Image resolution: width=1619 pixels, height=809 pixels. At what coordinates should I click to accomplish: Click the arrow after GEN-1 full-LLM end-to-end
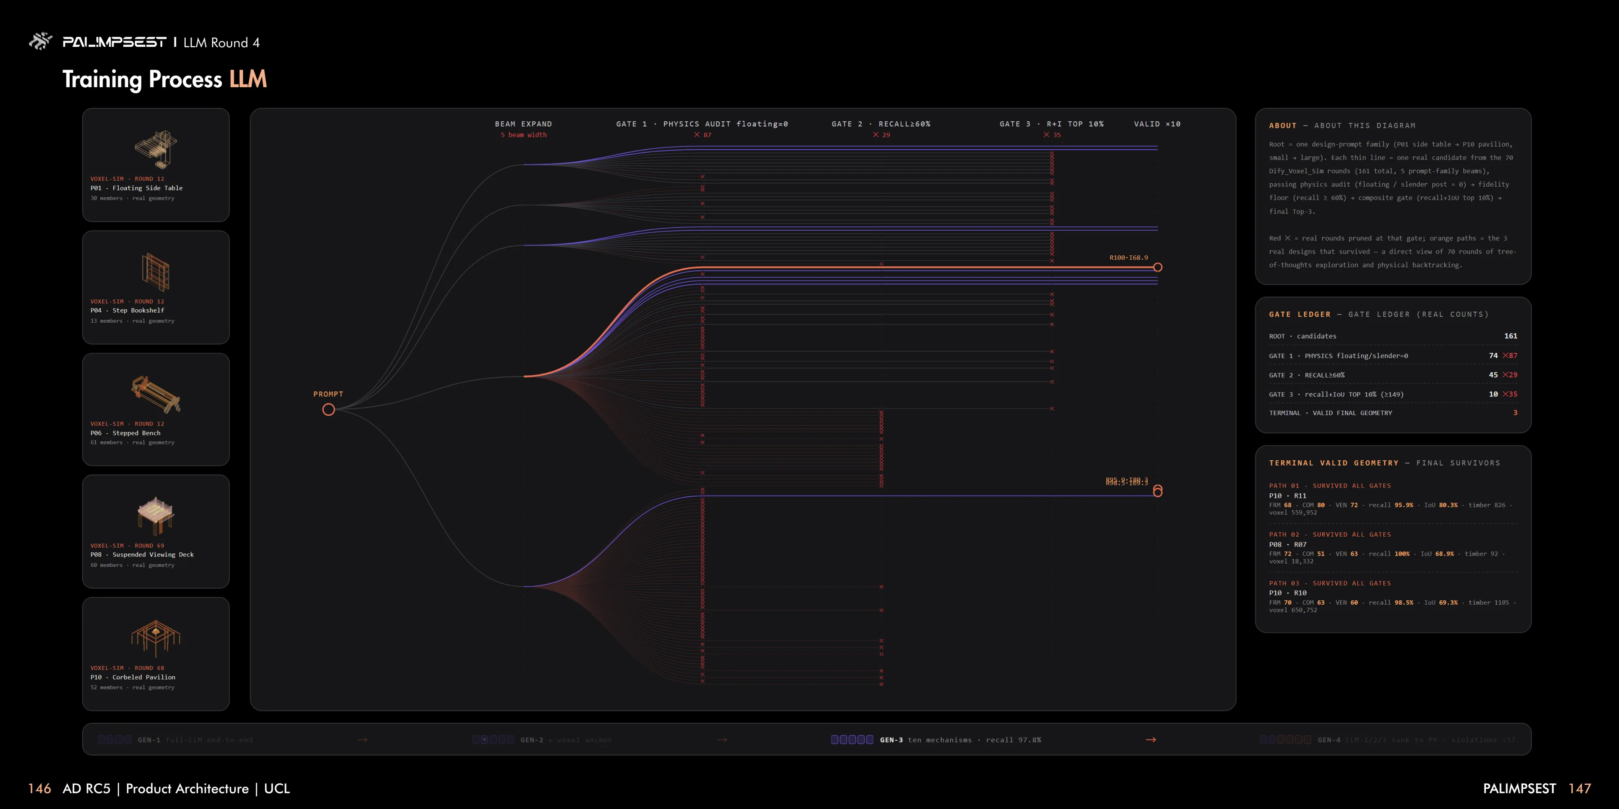click(x=362, y=740)
